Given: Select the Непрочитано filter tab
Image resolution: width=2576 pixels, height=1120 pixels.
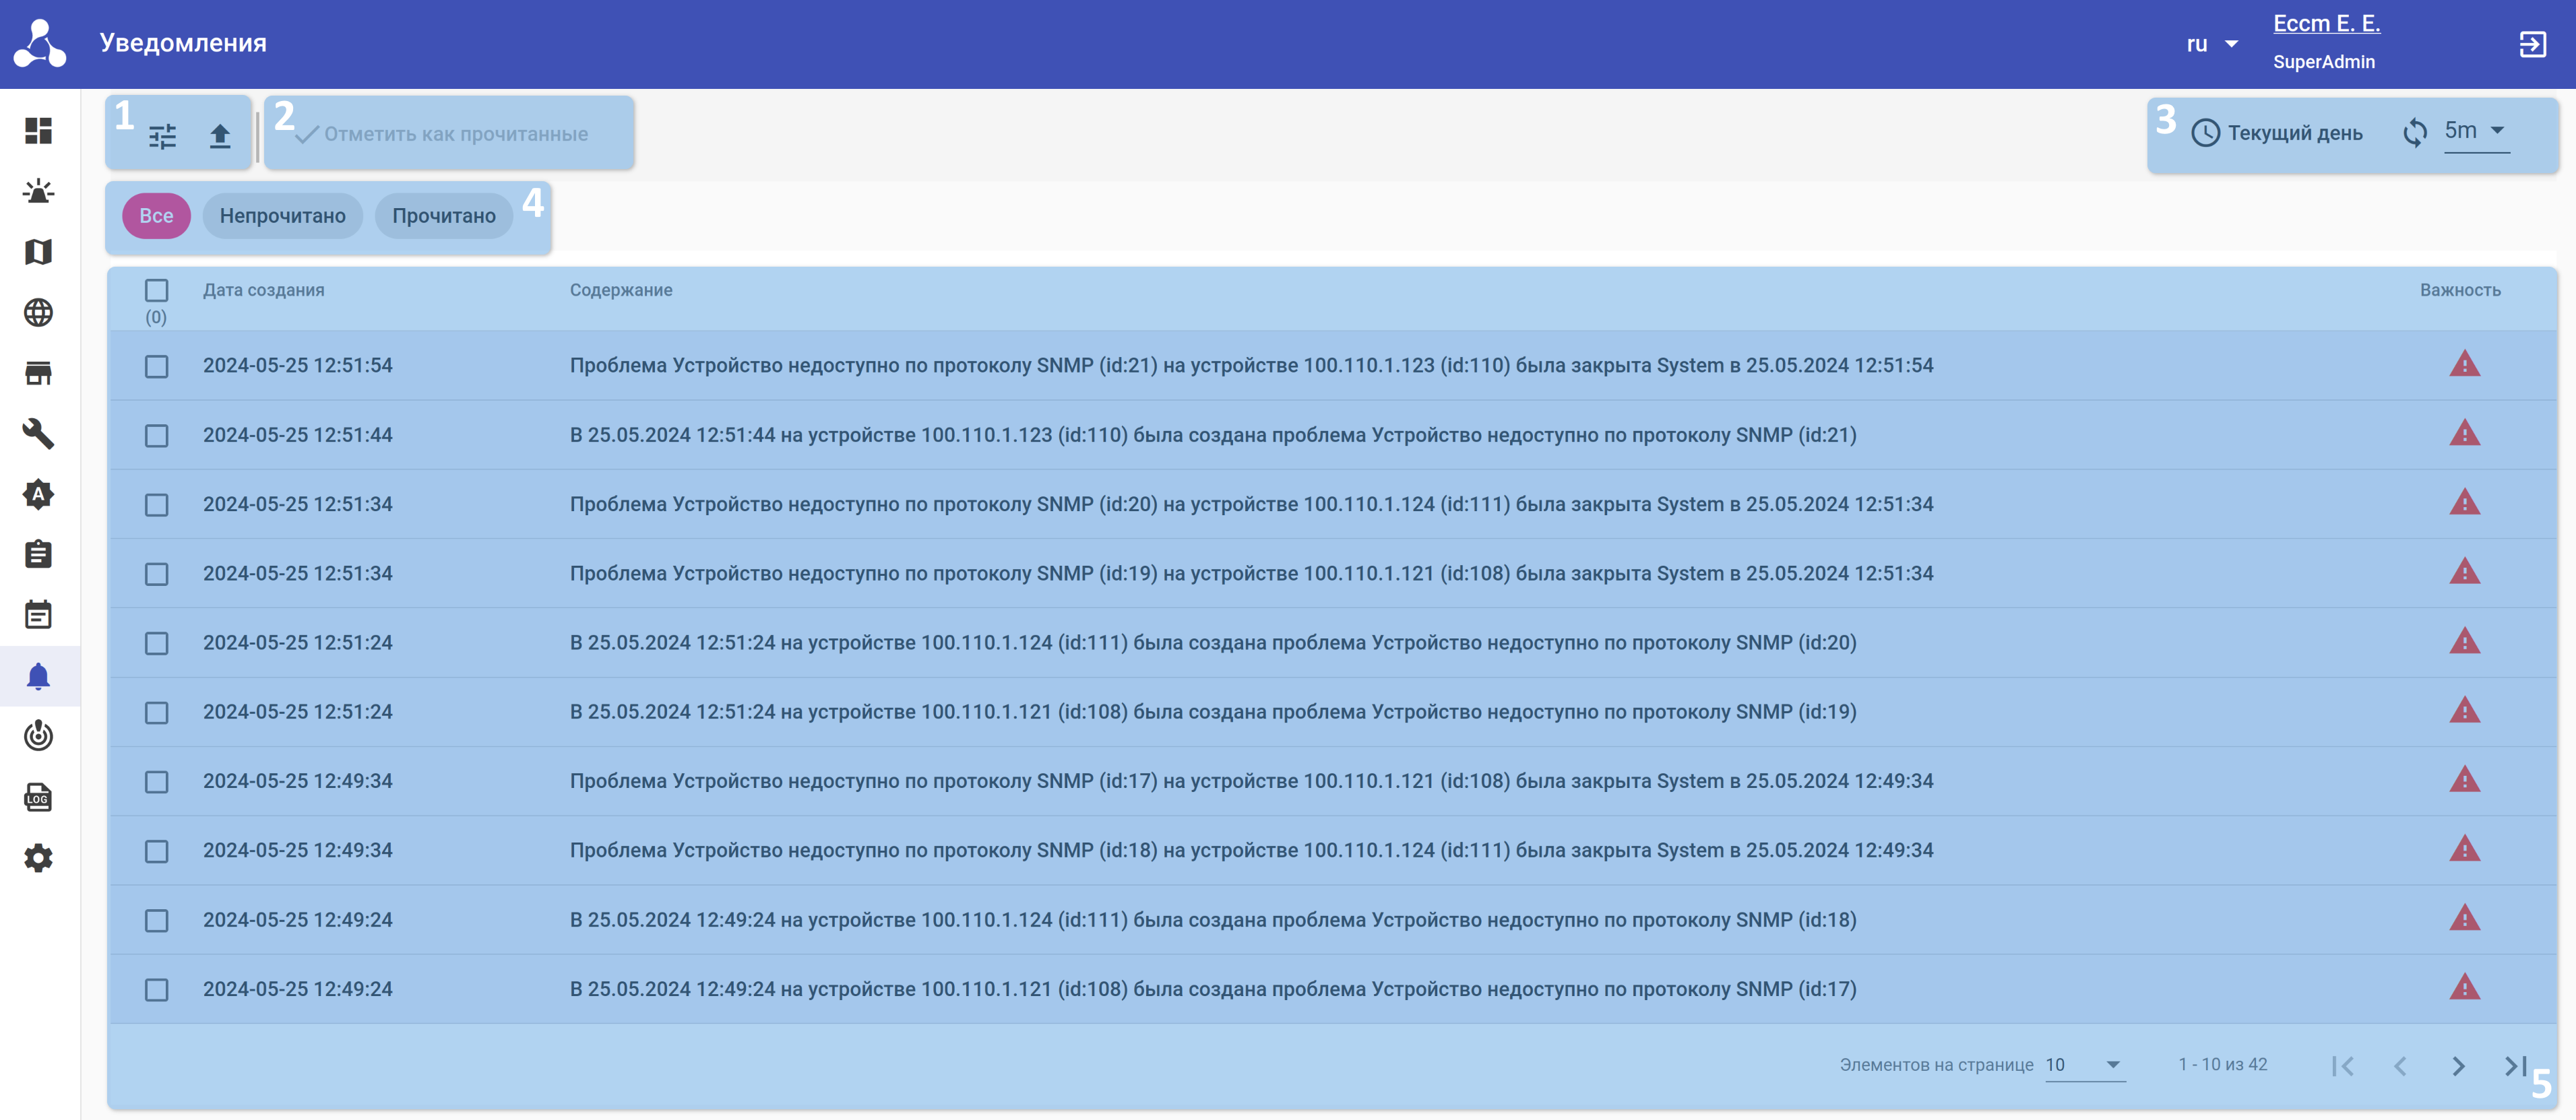Looking at the screenshot, I should [x=282, y=216].
